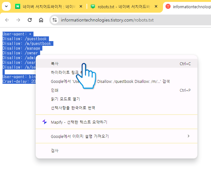The height and width of the screenshot is (173, 211).
Task: Click the 'Disallow: /manage' line
Action: [21, 48]
